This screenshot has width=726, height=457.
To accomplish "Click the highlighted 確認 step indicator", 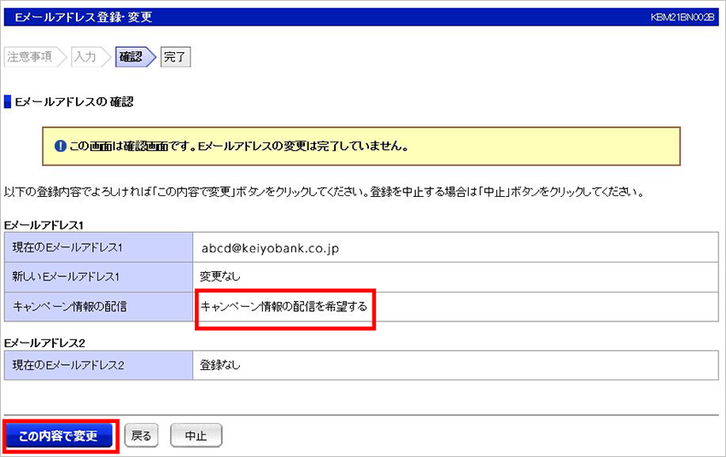I will click(x=131, y=57).
